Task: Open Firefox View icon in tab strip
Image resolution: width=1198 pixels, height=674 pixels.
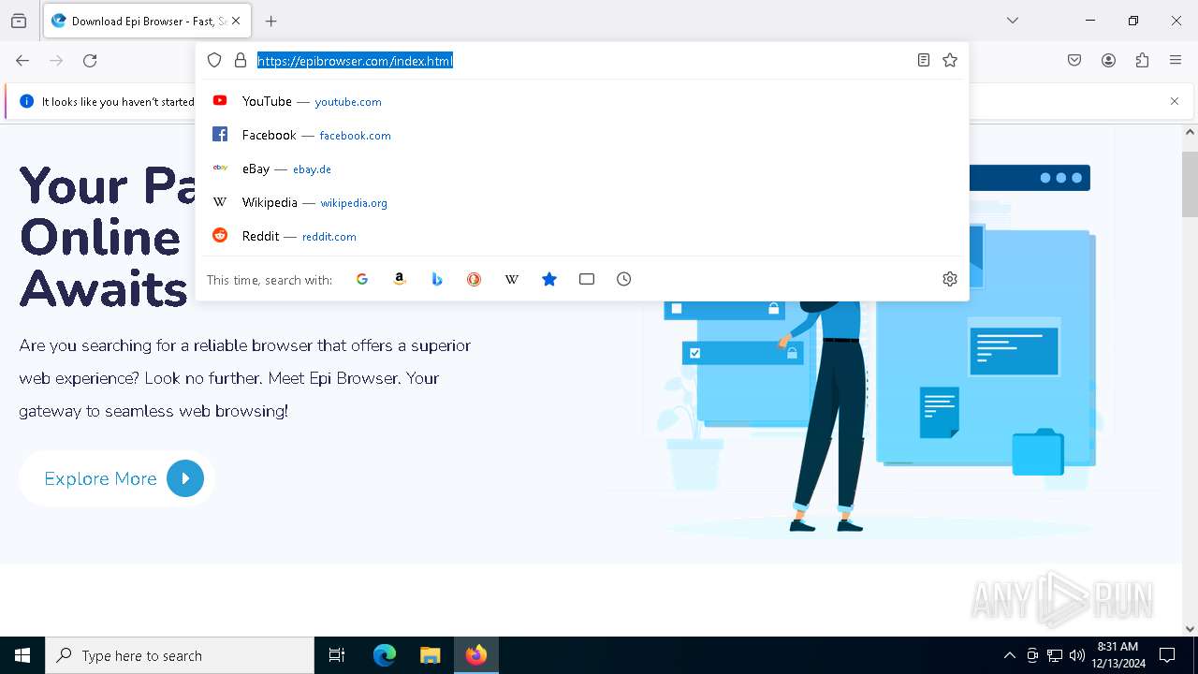Action: pyautogui.click(x=19, y=21)
